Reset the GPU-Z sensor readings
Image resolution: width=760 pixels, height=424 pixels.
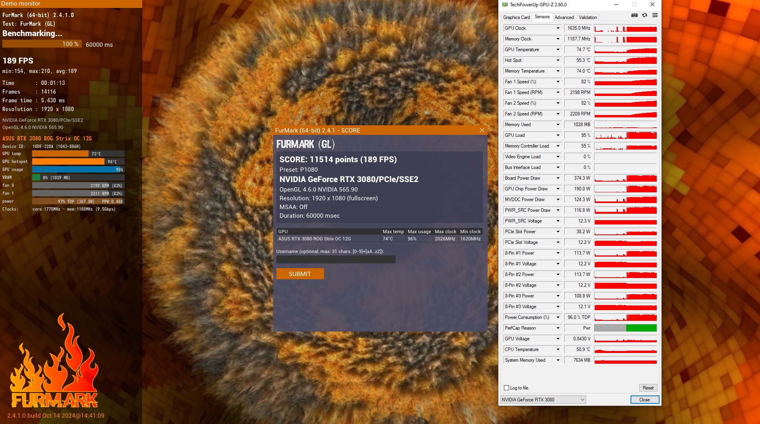pyautogui.click(x=648, y=388)
